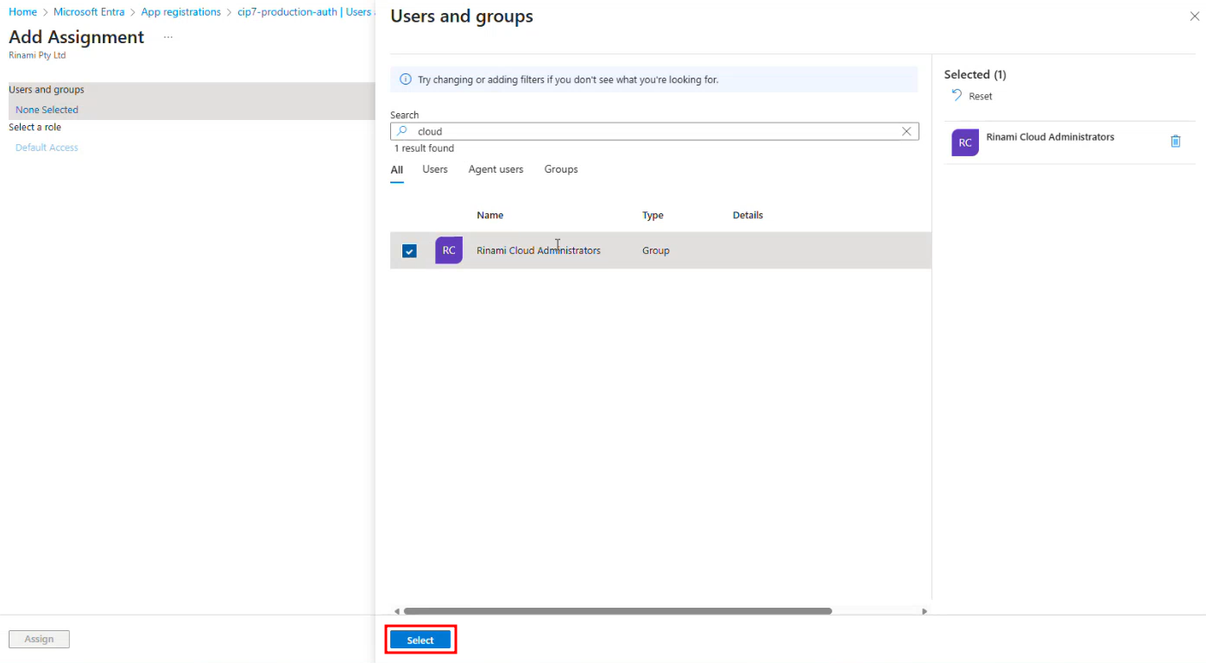Click the scrollbar left arrow
This screenshot has width=1206, height=663.
[x=396, y=611]
